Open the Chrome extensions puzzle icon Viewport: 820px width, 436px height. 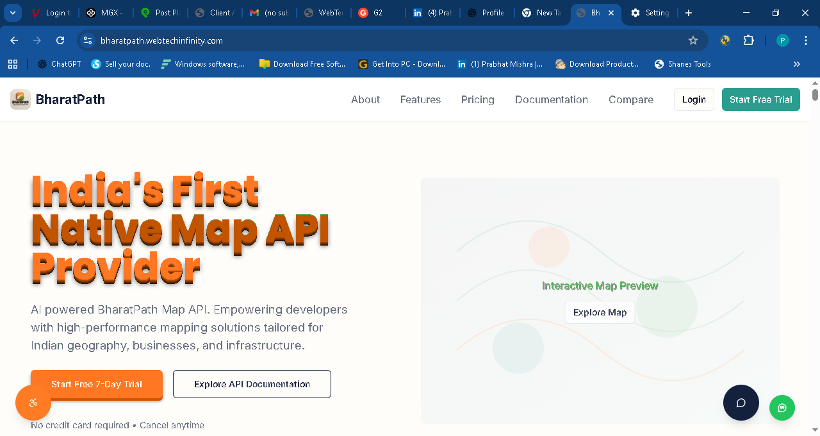(748, 40)
